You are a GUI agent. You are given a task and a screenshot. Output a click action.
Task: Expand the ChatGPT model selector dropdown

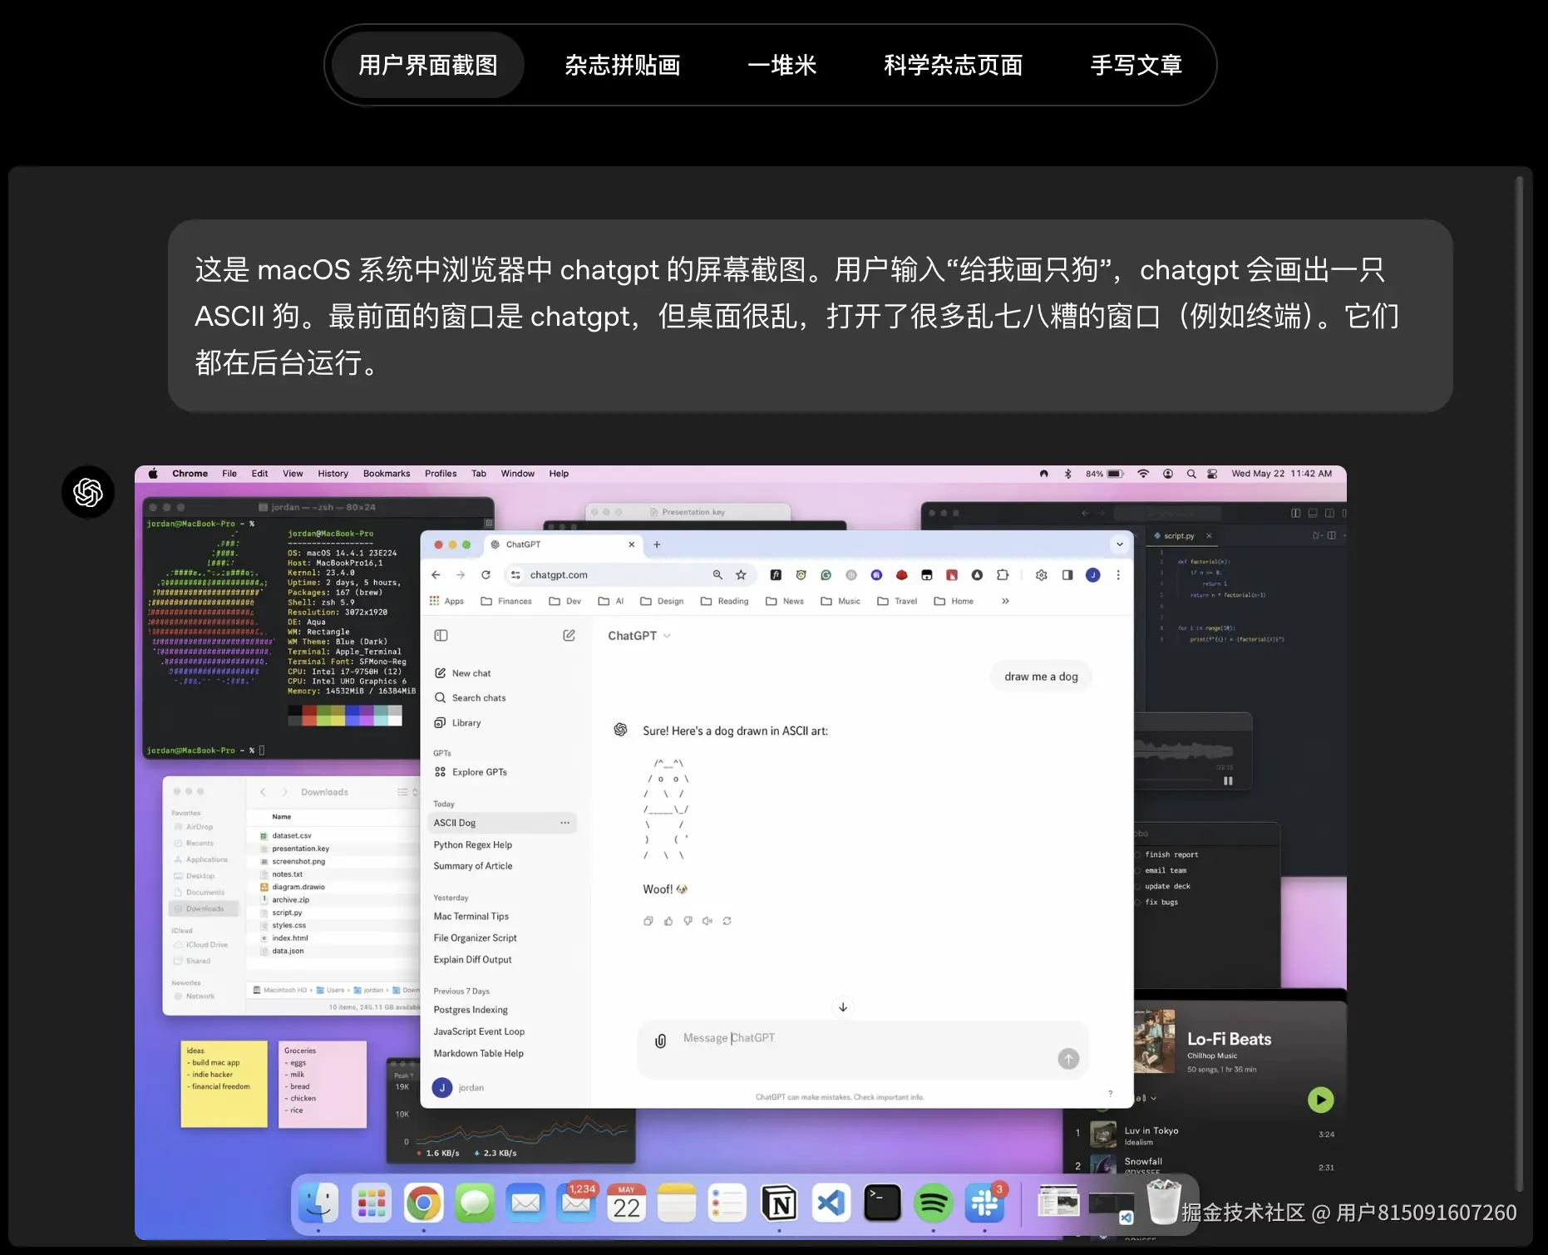tap(639, 636)
